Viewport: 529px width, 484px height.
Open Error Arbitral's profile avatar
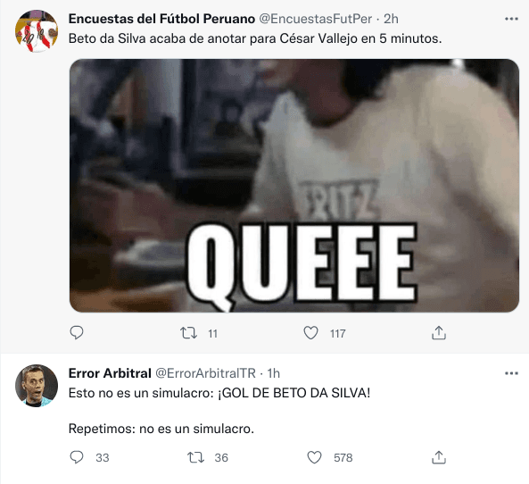(37, 386)
